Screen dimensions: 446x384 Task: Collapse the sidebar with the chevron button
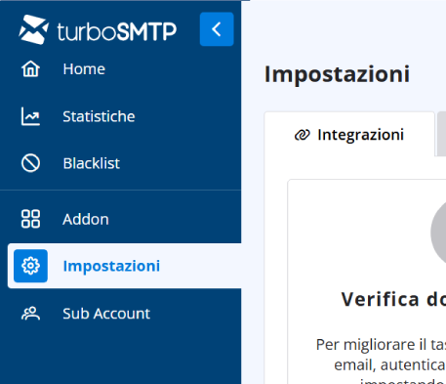click(217, 29)
